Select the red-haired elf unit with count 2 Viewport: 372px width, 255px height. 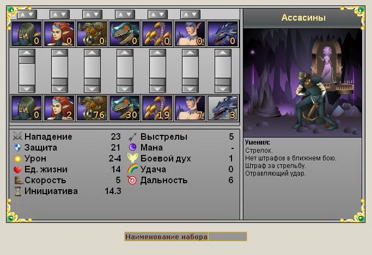click(59, 108)
